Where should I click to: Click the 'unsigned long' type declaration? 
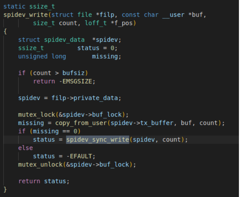pos(42,57)
